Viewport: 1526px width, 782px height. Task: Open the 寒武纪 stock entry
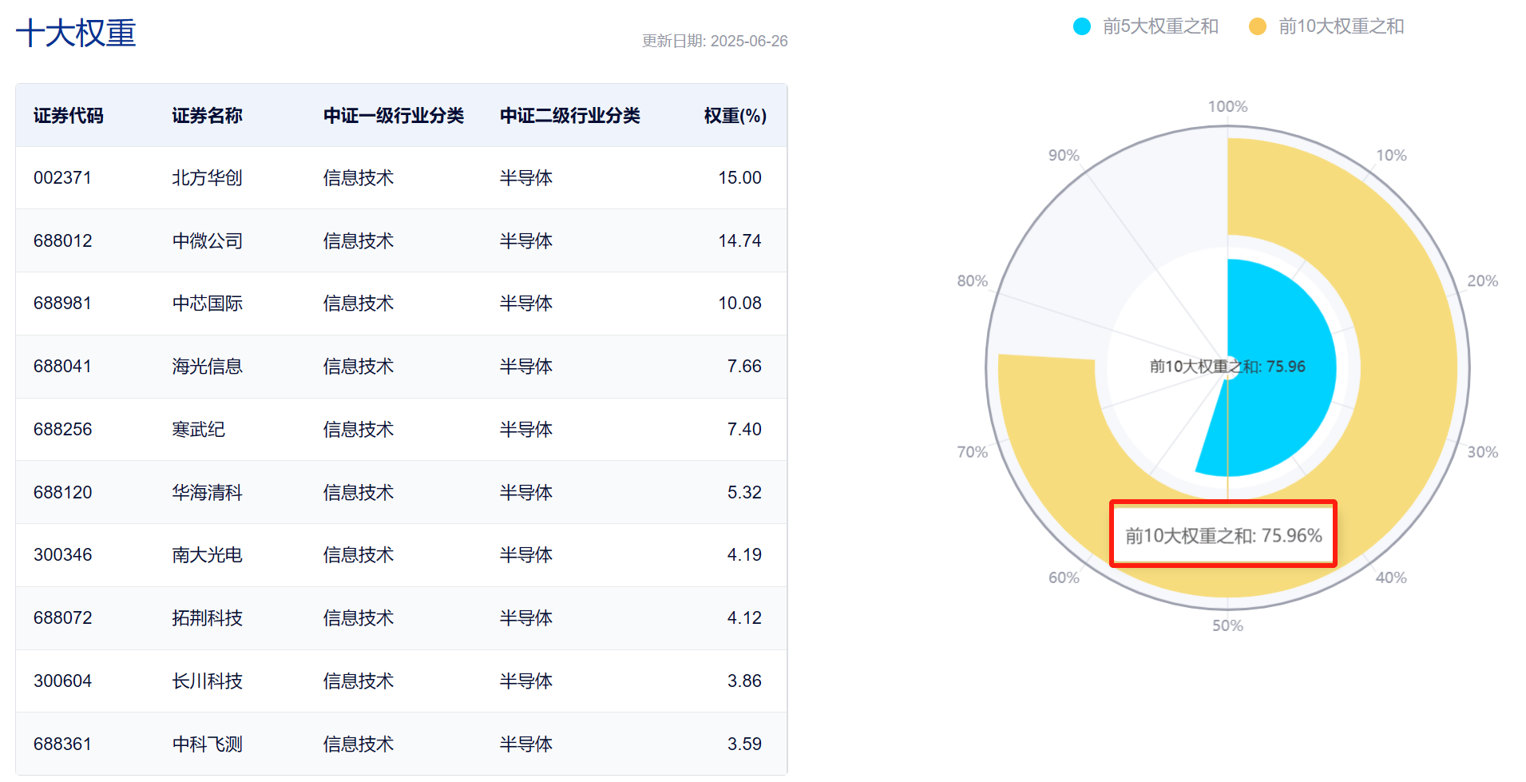pyautogui.click(x=198, y=430)
